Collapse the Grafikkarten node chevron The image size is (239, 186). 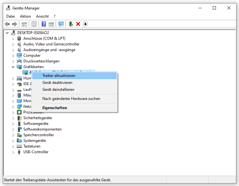tap(13, 67)
